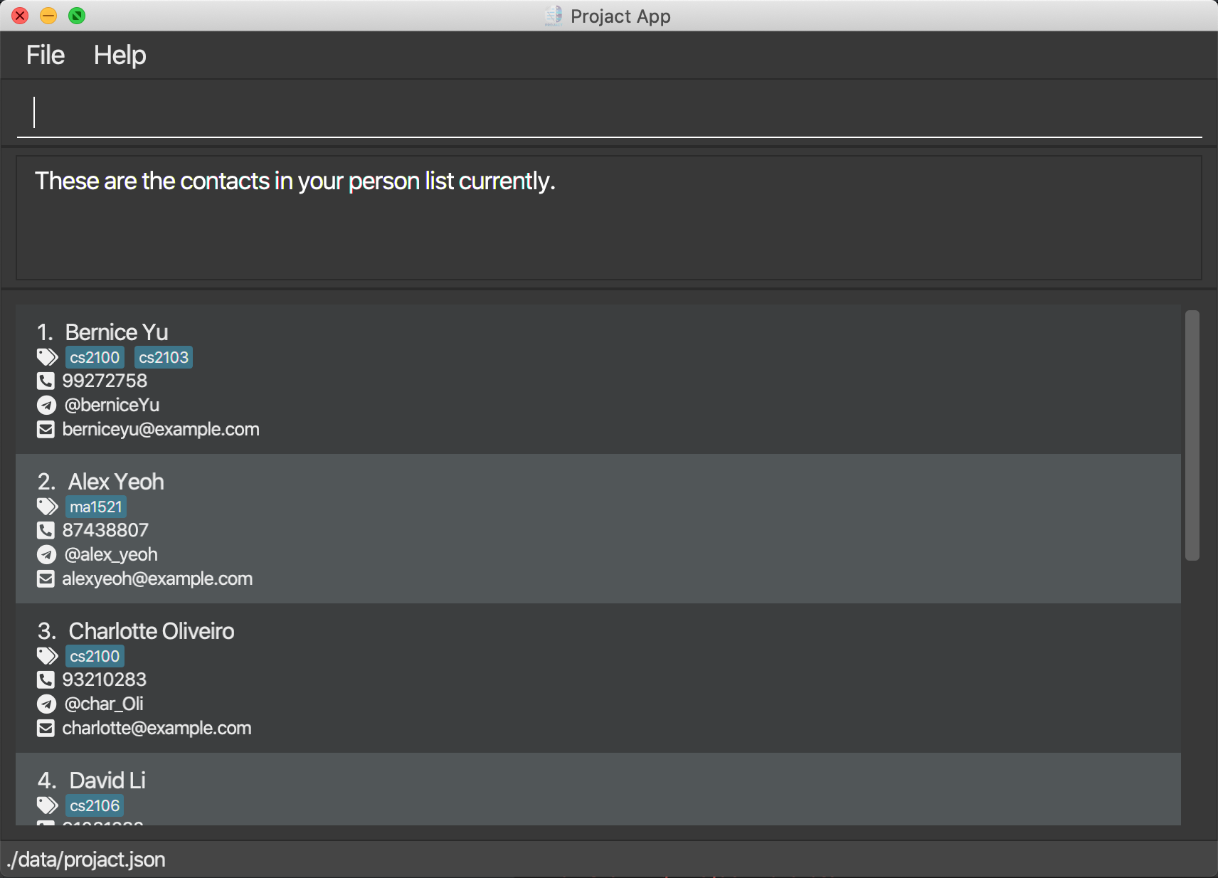This screenshot has height=878, width=1218.
Task: Click the tag icon for David Li
Action: [47, 805]
